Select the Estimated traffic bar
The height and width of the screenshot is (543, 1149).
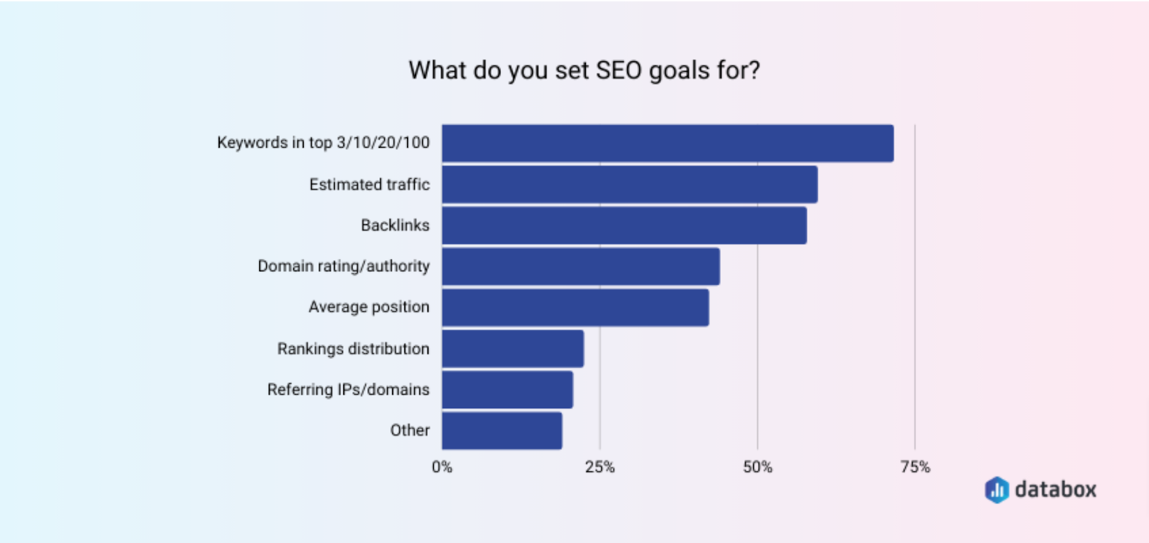point(630,185)
